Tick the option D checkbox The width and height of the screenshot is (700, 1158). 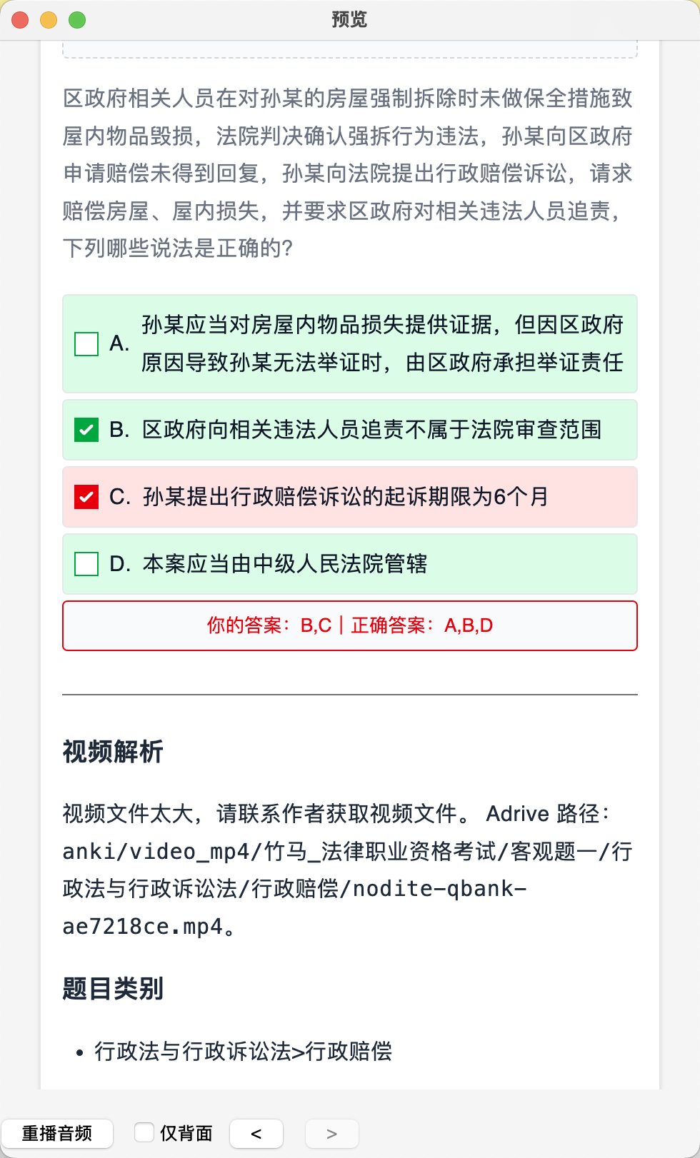point(86,564)
